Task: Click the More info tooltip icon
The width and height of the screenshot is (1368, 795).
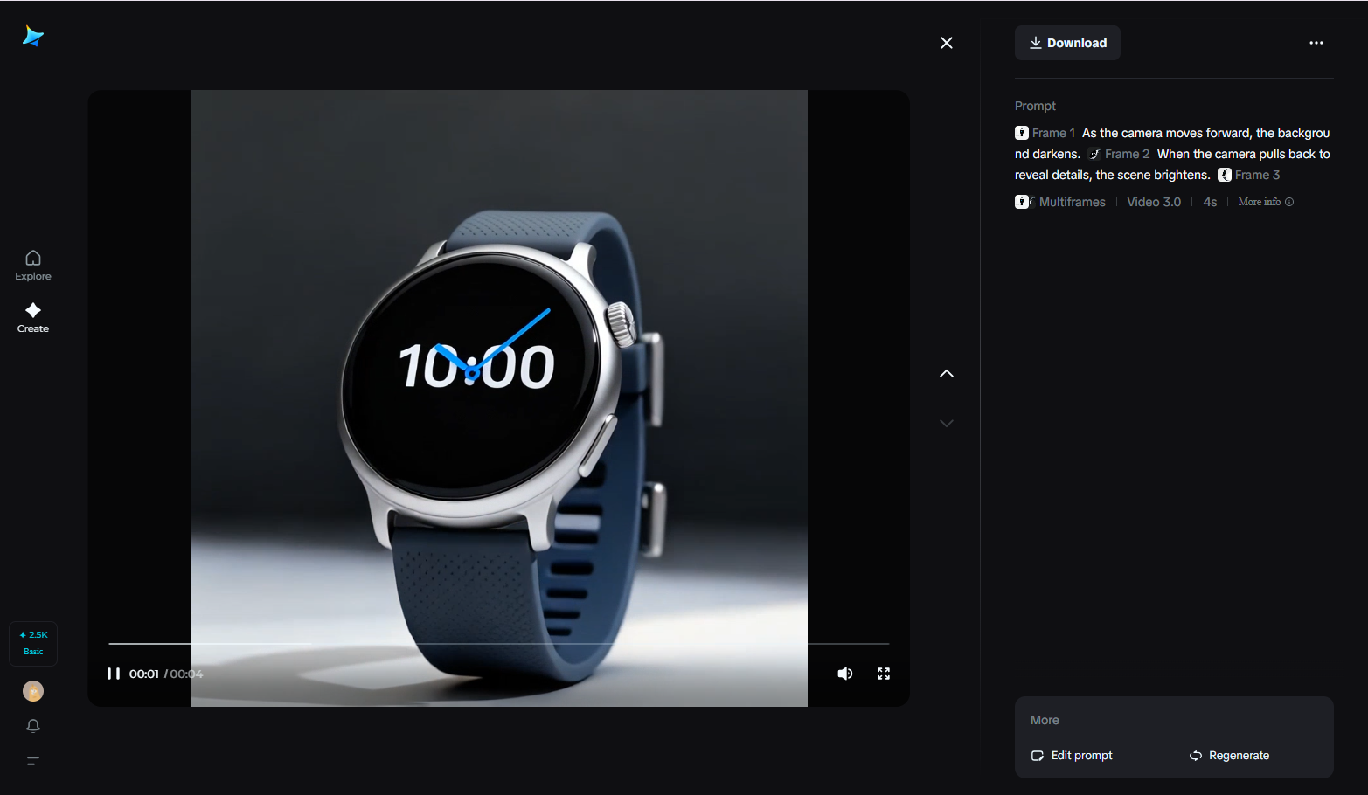Action: (1291, 202)
